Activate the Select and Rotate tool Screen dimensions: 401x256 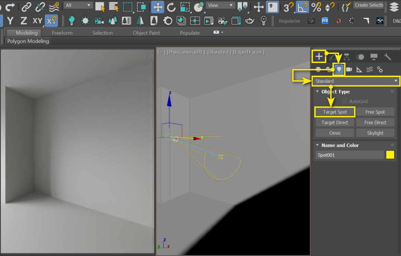pyautogui.click(x=171, y=7)
